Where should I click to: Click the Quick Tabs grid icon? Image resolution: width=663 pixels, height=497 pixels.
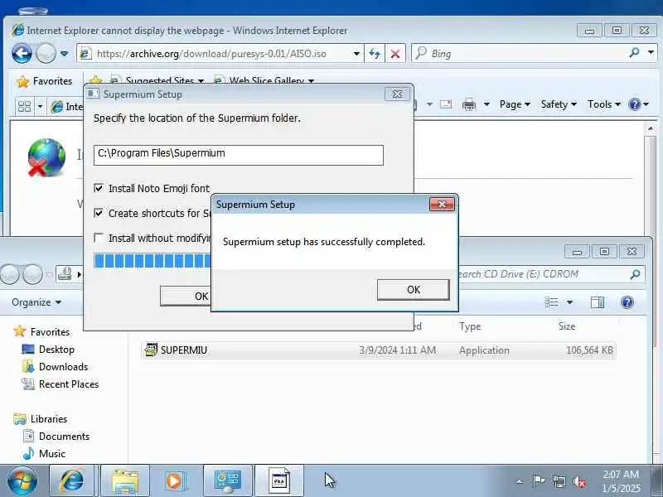(x=24, y=106)
